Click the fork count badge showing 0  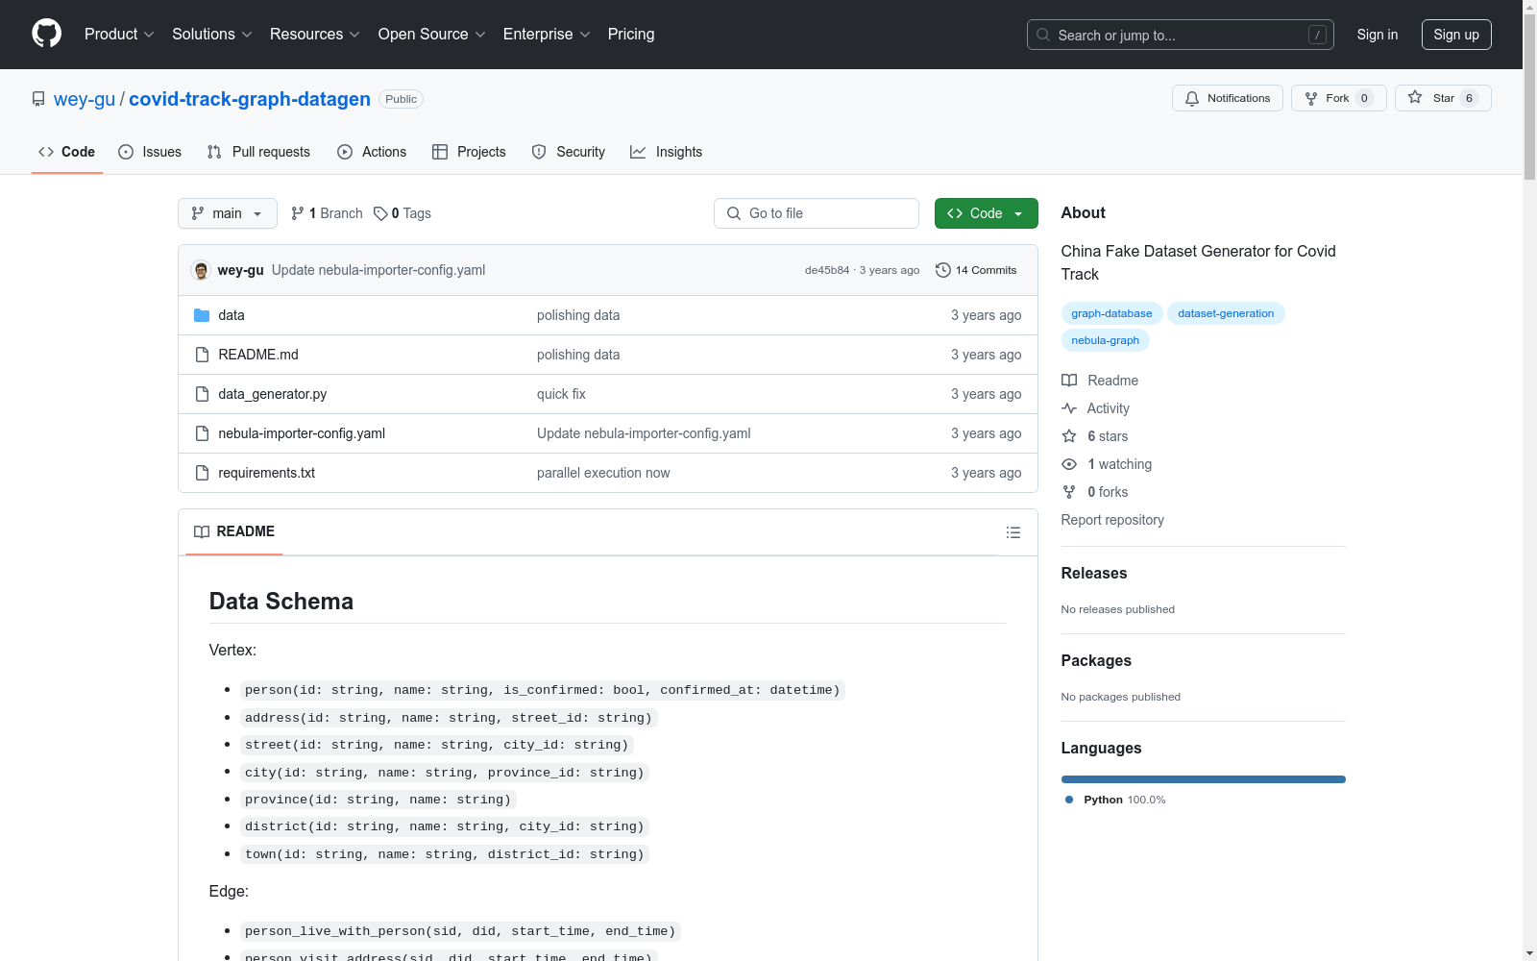pyautogui.click(x=1364, y=98)
